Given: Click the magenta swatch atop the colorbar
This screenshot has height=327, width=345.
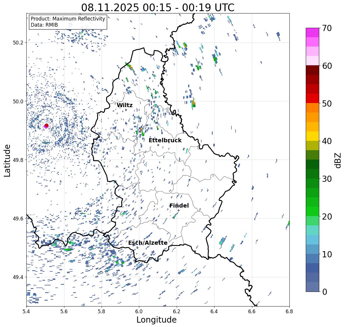Looking at the screenshot, I should pos(313,32).
